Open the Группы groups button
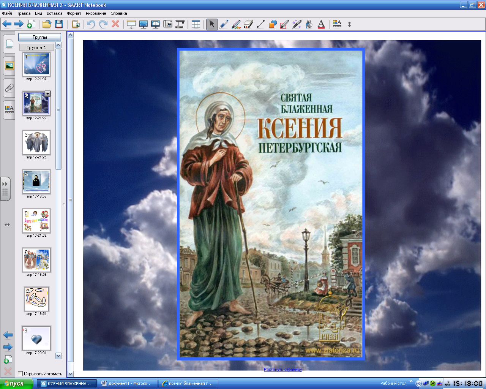The height and width of the screenshot is (389, 486). click(40, 37)
